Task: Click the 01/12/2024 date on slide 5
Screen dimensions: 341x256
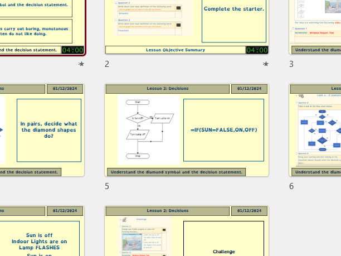Action: (x=249, y=89)
